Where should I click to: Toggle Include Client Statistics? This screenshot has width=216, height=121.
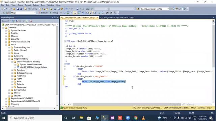coord(83,13)
